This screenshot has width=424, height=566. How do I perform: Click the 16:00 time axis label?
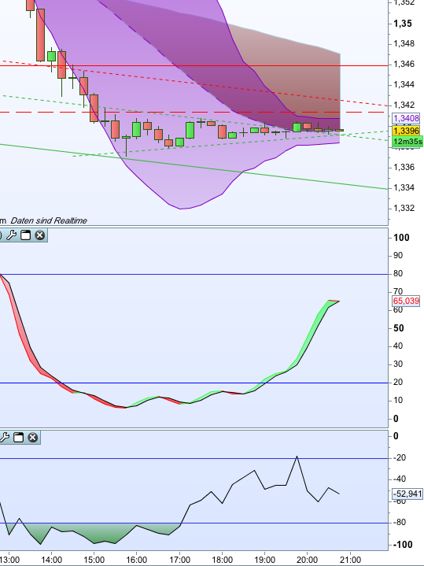[x=136, y=560]
